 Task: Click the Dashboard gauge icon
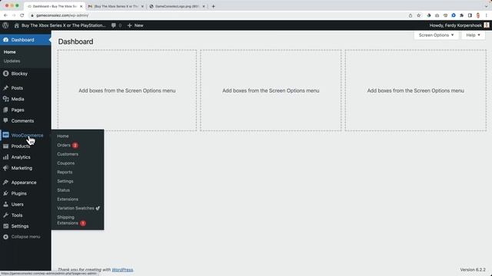[x=5, y=40]
